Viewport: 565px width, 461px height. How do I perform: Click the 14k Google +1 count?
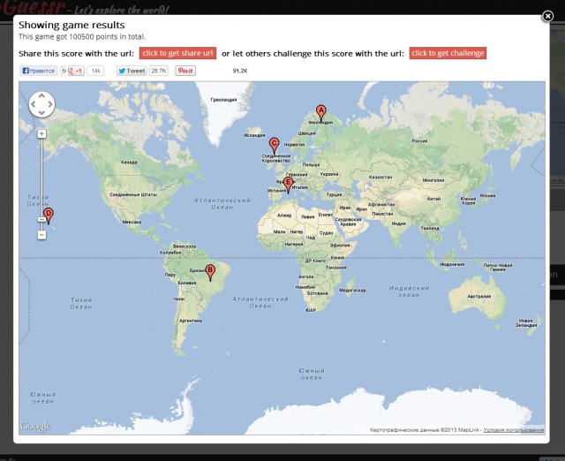[x=95, y=71]
